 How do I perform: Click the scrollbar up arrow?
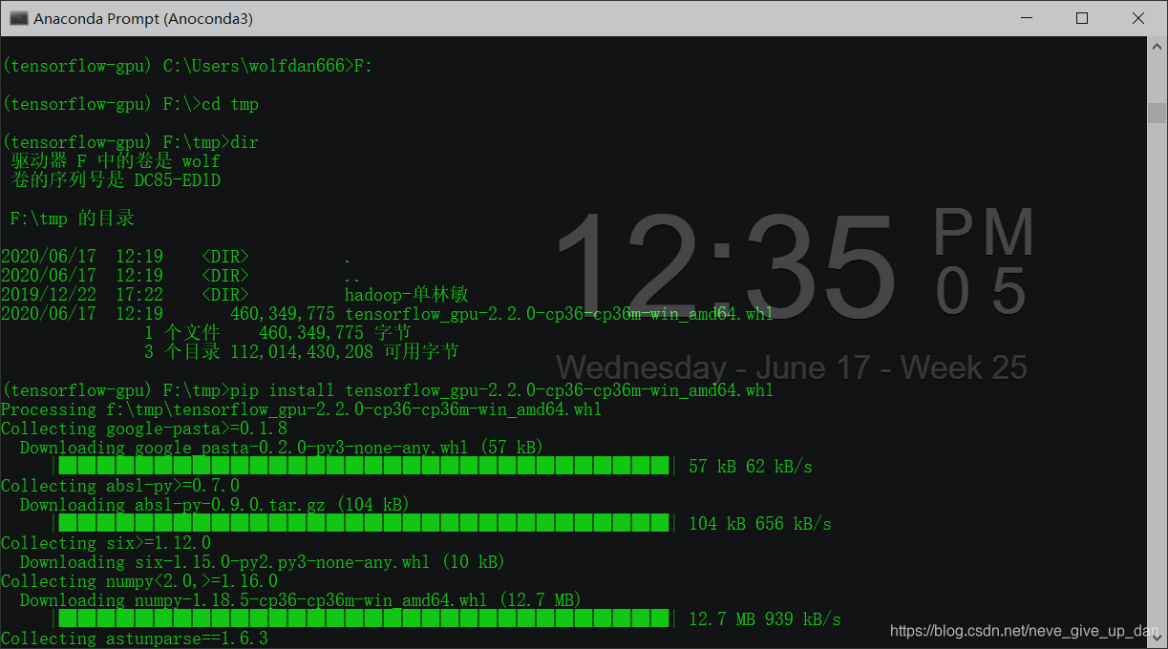click(1157, 46)
